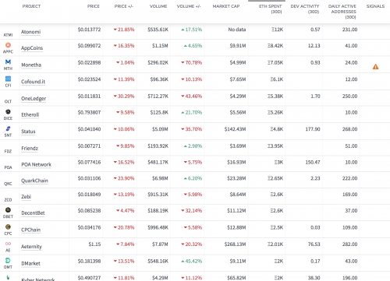This screenshot has height=281, width=390.
Task: Open the POA Network project link
Action: (x=37, y=164)
